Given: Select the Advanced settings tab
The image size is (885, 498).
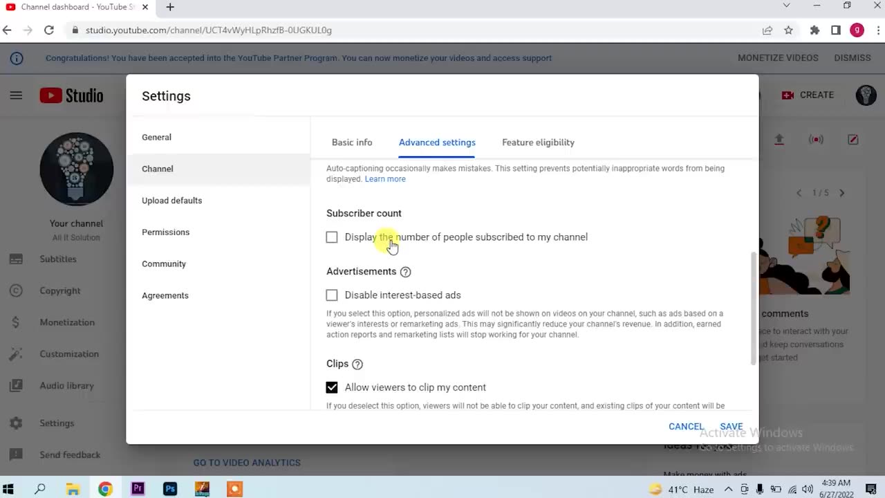Looking at the screenshot, I should coord(437,142).
